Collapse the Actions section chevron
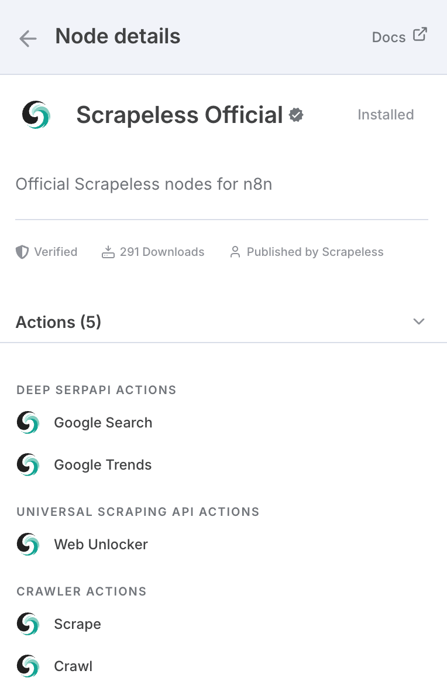447x698 pixels. [418, 321]
